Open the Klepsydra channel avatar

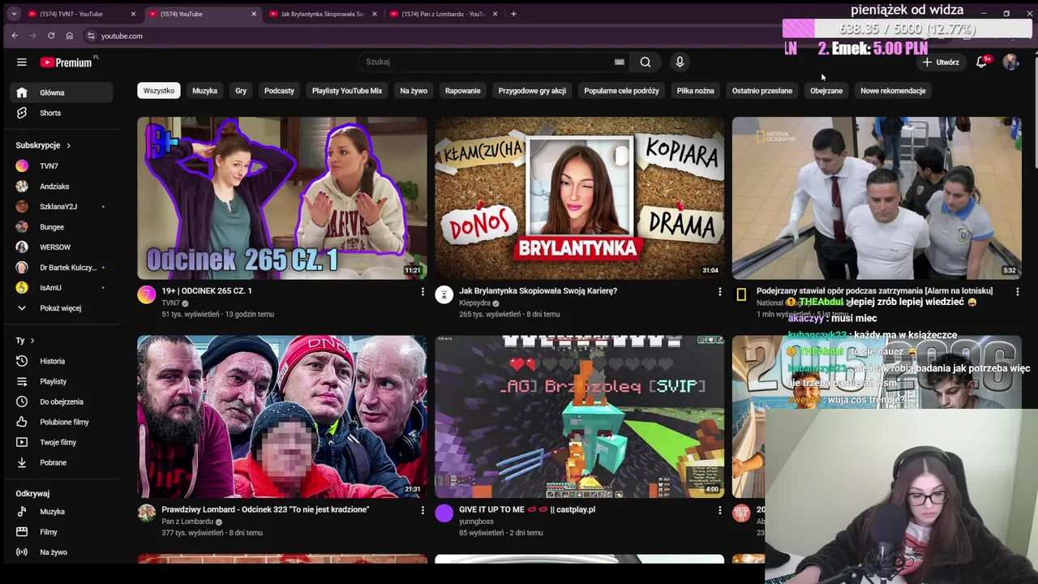(x=444, y=294)
